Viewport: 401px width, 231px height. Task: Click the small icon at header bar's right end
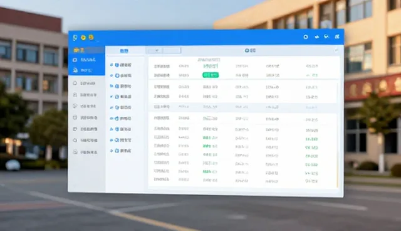pyautogui.click(x=336, y=50)
